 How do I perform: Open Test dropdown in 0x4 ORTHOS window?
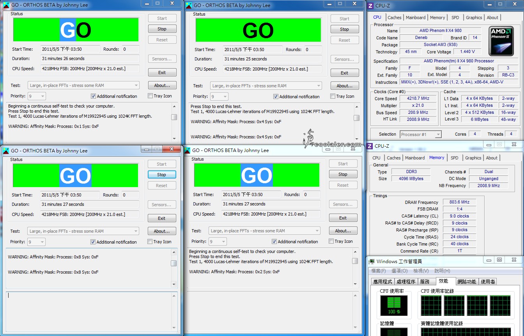[x=266, y=86]
